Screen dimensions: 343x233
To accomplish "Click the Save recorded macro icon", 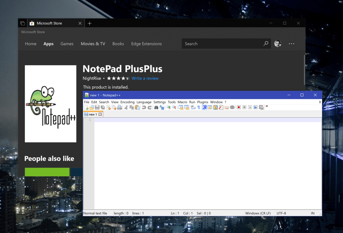I will pos(261,107).
